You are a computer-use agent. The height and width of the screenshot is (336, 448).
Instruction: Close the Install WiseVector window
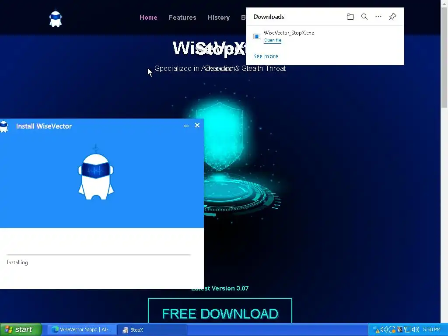(197, 125)
